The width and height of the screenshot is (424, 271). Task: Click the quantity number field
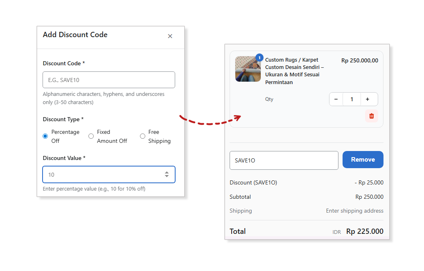(x=352, y=99)
